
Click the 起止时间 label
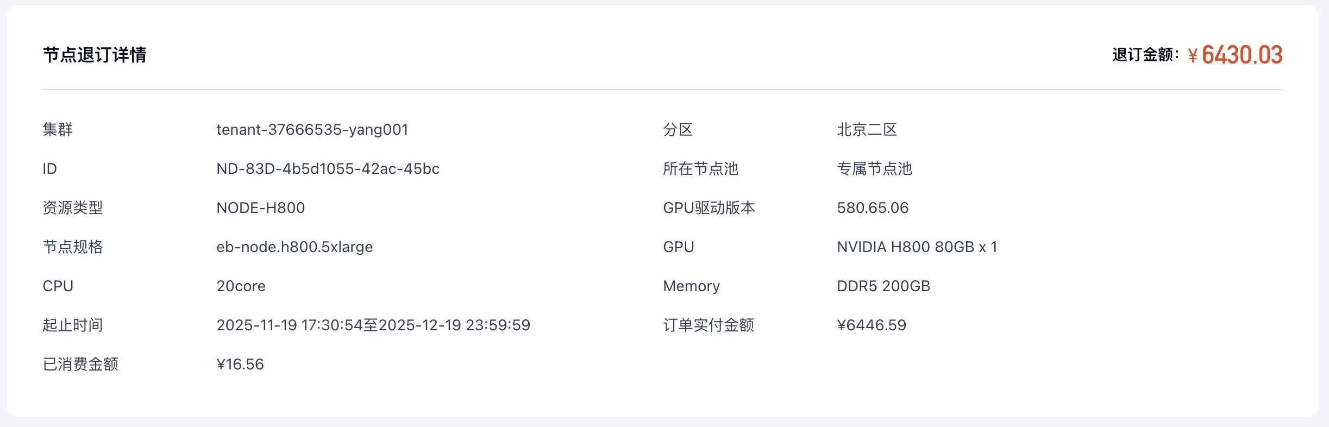tap(73, 325)
